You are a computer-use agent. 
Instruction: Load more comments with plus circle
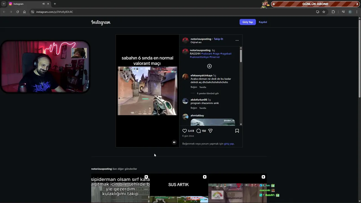209,66
